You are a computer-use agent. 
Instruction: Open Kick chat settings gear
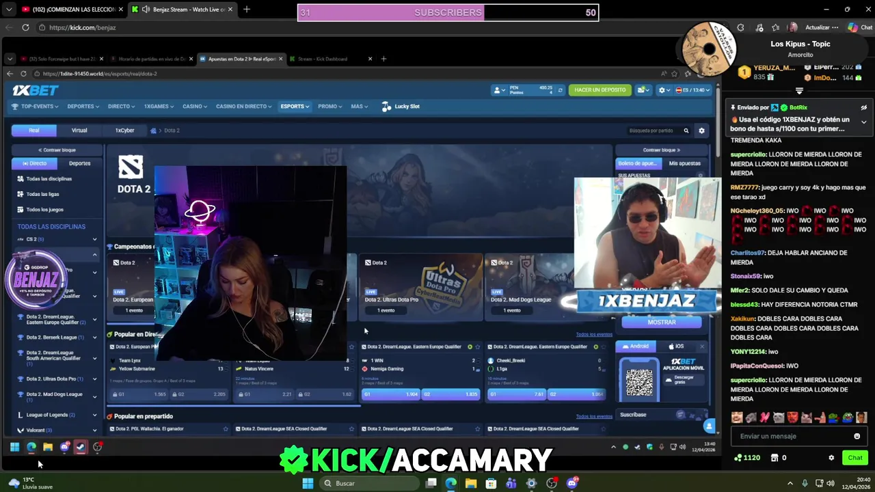click(x=831, y=458)
